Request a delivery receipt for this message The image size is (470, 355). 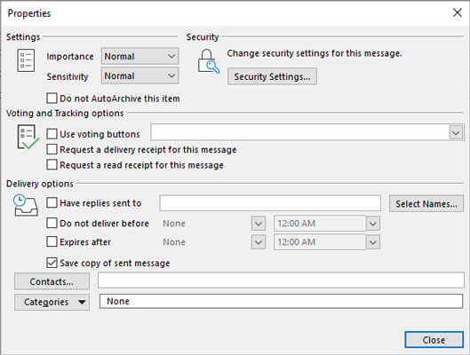(x=52, y=149)
